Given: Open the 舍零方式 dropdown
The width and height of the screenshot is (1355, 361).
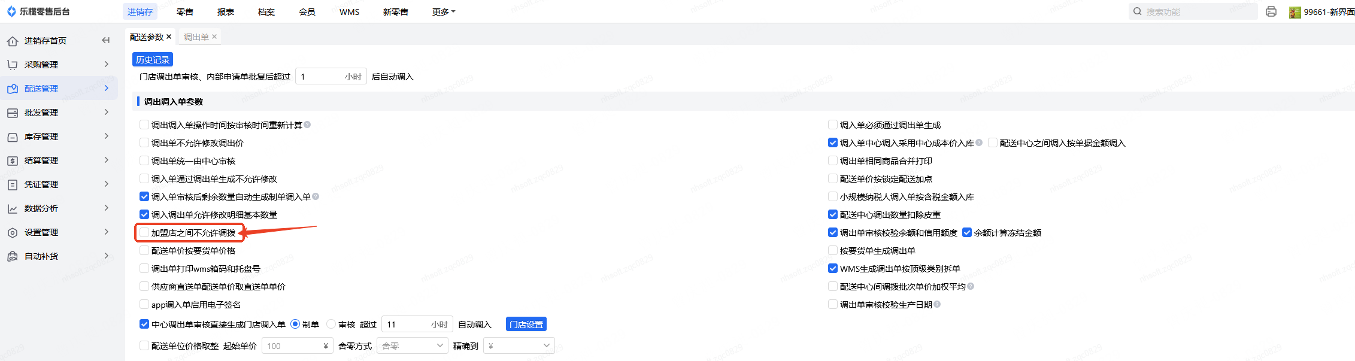Looking at the screenshot, I should pos(412,345).
